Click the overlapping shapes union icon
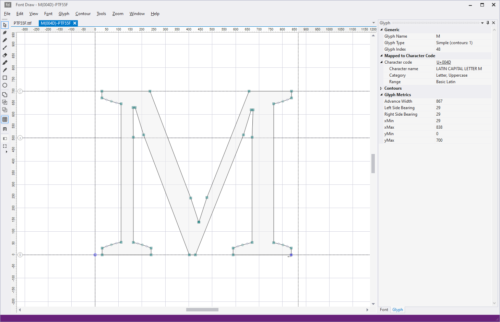This screenshot has height=322, width=500. (5, 94)
